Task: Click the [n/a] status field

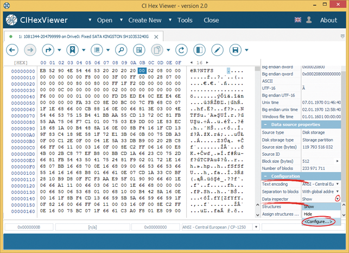Action: (x=92, y=227)
